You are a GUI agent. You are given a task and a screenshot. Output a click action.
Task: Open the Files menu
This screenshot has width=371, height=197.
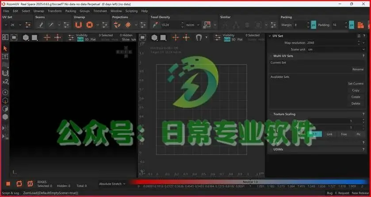point(6,11)
